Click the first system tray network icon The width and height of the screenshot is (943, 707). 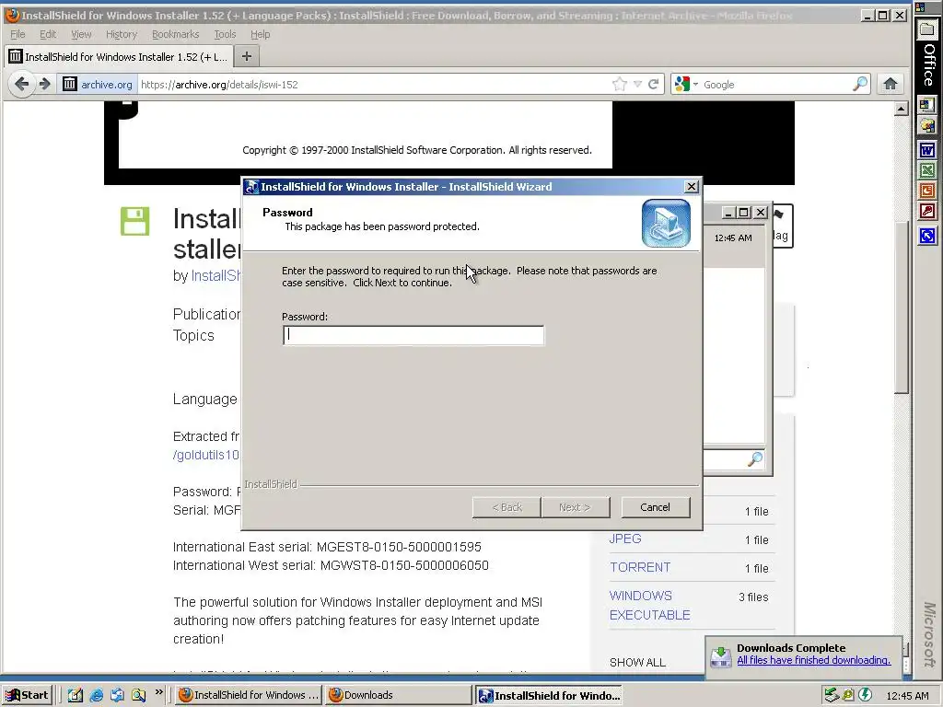pos(832,695)
